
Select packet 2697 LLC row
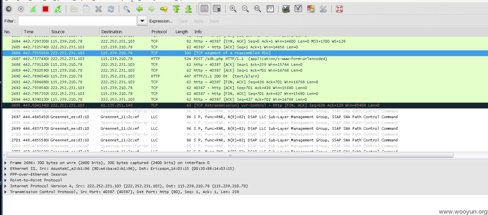[x=245, y=117]
